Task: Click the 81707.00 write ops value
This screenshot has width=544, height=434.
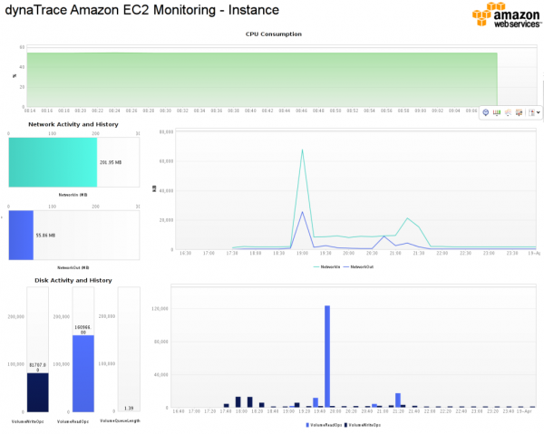Action: click(x=37, y=367)
